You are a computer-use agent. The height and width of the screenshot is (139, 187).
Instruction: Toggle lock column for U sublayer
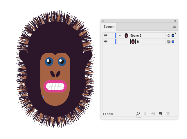[x=112, y=42]
